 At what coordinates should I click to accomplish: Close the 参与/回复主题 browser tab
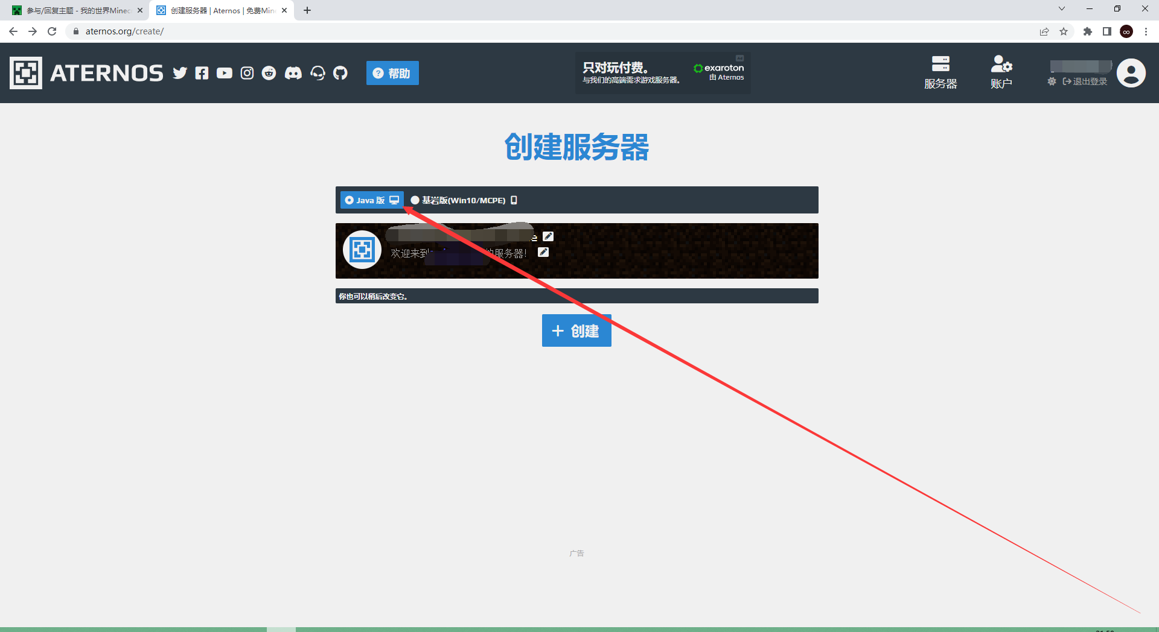pos(140,10)
